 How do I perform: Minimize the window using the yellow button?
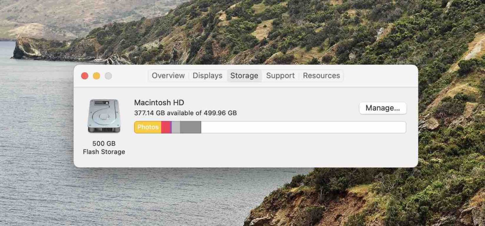click(x=96, y=76)
